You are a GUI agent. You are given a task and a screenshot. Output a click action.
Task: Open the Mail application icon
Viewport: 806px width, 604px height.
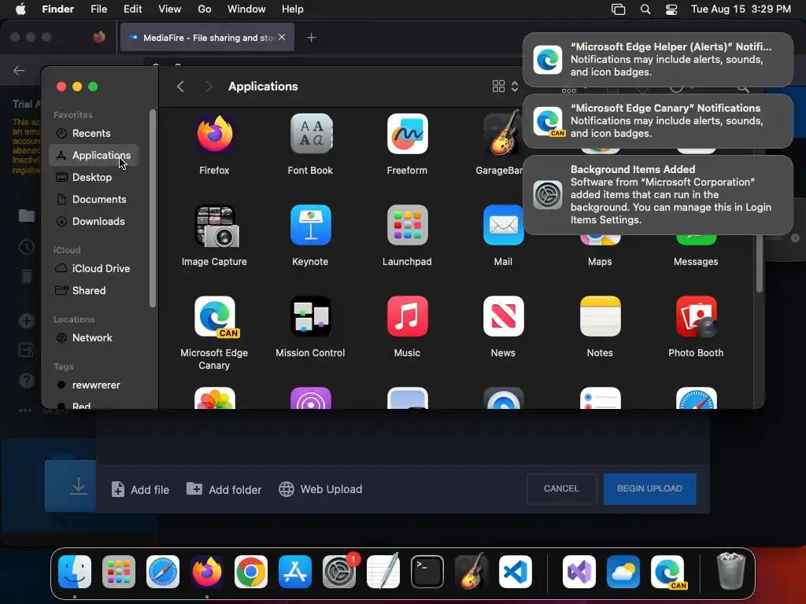[x=503, y=226]
